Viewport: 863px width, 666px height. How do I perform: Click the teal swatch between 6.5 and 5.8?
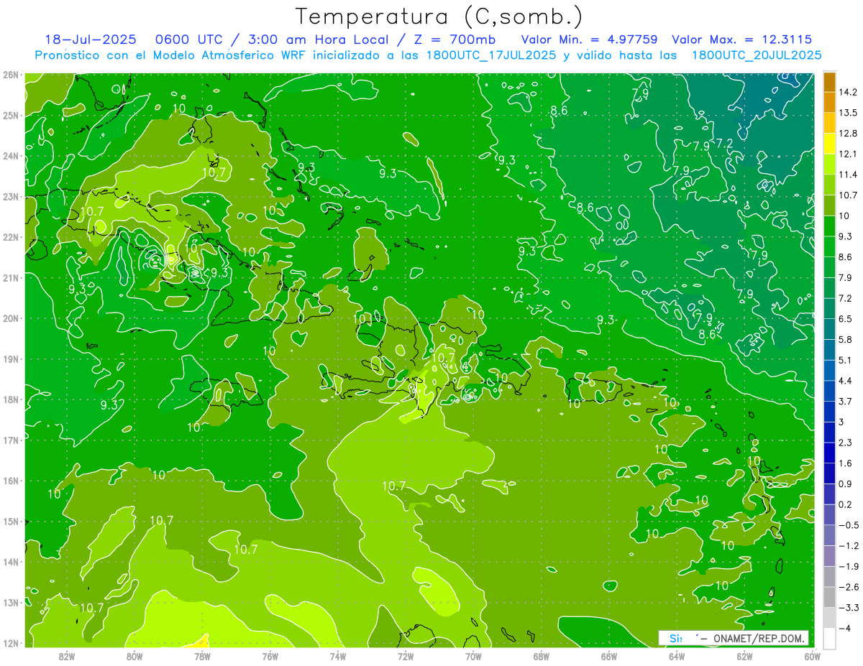coord(829,328)
